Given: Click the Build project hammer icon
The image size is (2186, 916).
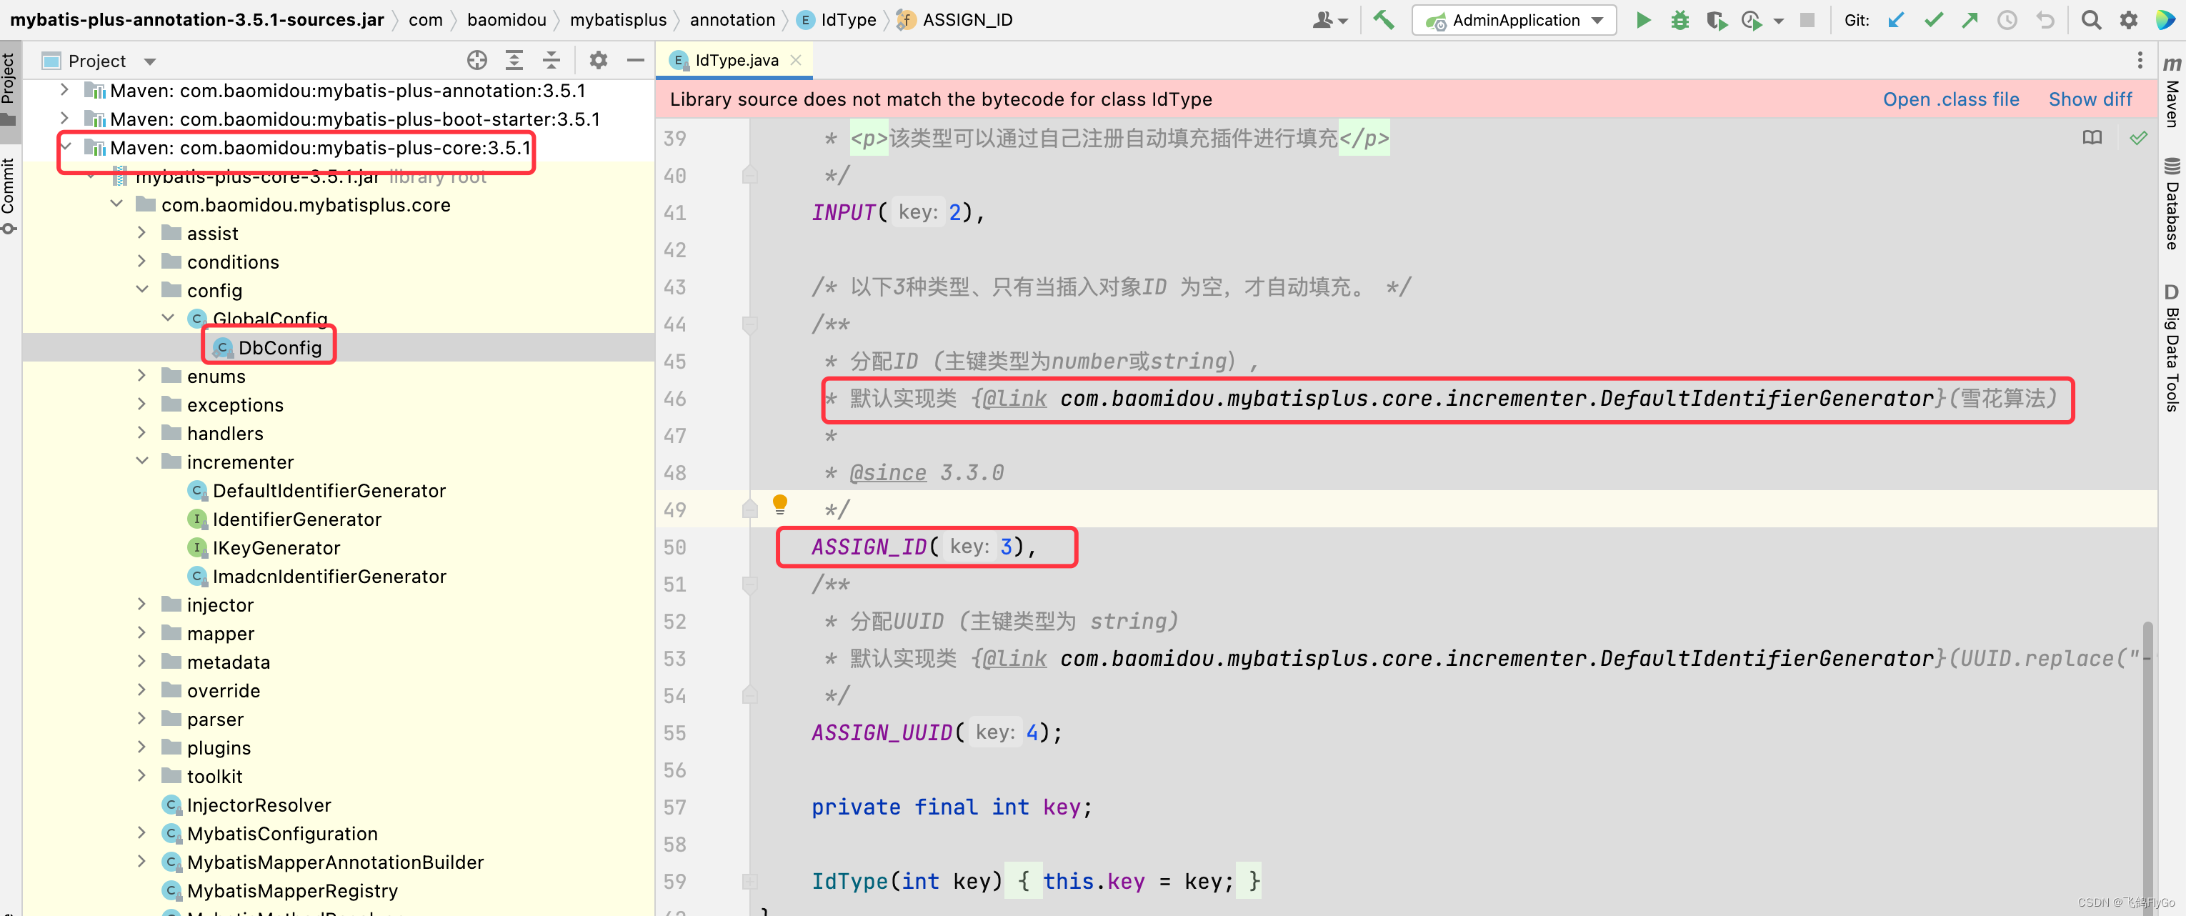Looking at the screenshot, I should [1383, 19].
